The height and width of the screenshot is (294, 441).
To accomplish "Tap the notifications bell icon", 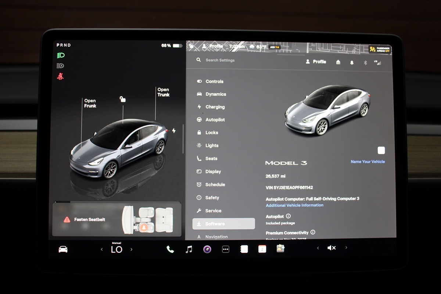I will click(x=352, y=62).
